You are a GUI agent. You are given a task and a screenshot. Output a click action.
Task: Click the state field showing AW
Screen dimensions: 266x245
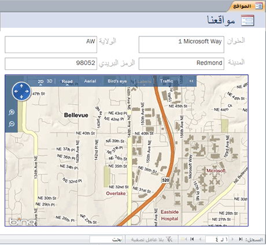pos(51,44)
